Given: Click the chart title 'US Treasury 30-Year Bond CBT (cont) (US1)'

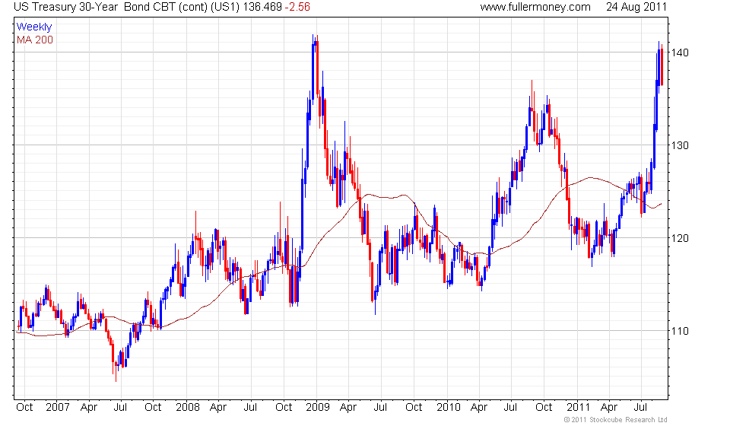Looking at the screenshot, I should [127, 7].
